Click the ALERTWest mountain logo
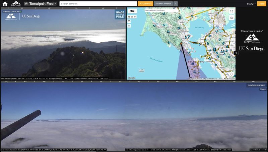268x152 pixels. tap(16, 4)
